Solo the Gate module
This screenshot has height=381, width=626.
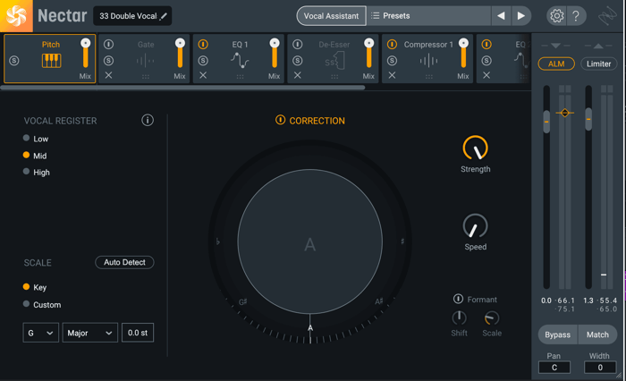pos(108,61)
